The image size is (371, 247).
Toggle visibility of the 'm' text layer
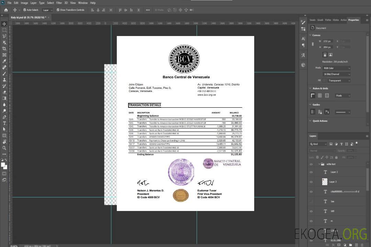pyautogui.click(x=311, y=221)
